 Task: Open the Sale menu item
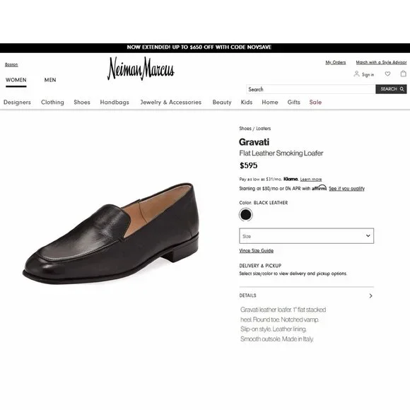315,102
